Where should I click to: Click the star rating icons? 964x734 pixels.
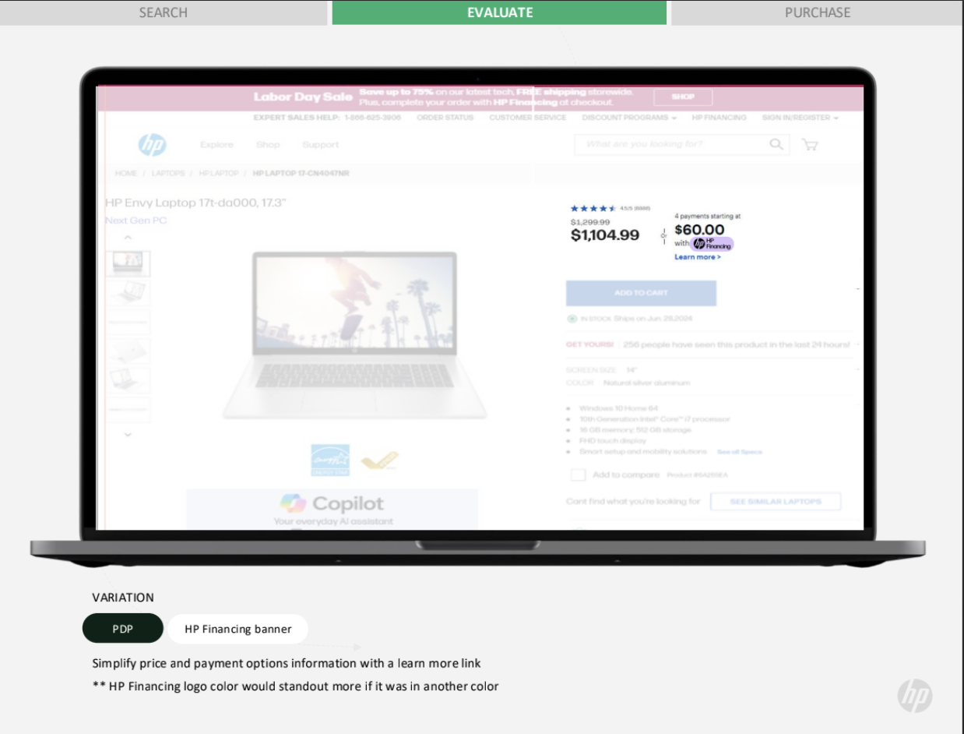tap(593, 209)
